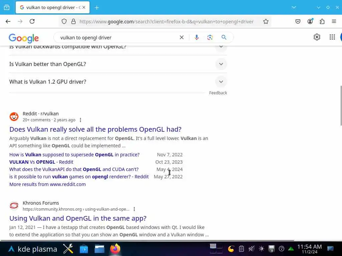Click the virtual desktop pager
Image resolution: width=342 pixels, height=256 pixels.
coord(216,249)
